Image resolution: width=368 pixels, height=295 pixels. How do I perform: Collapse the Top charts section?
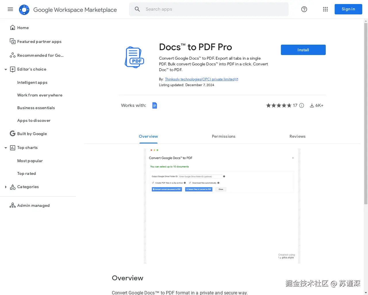pos(5,147)
